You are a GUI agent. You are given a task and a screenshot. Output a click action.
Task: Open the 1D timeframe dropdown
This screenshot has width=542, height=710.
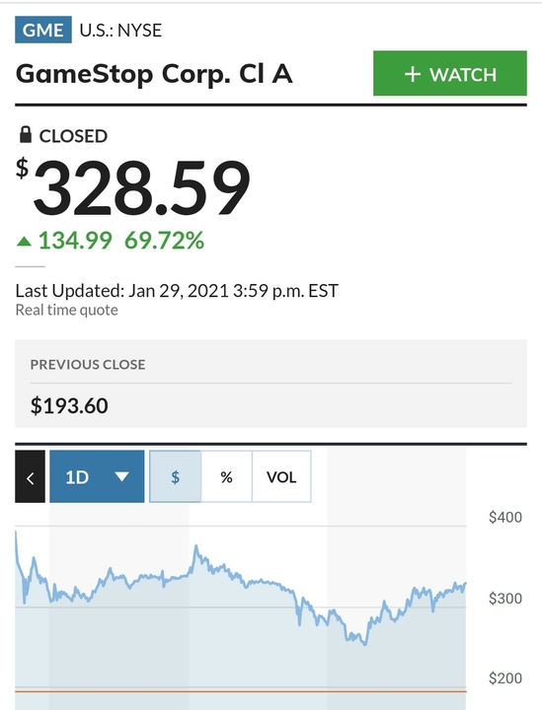coord(97,476)
